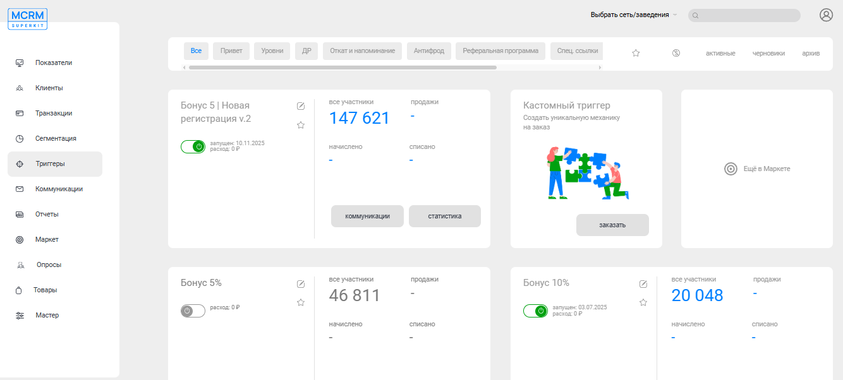
Task: Click the 20 048 participants value
Action: (x=698, y=295)
